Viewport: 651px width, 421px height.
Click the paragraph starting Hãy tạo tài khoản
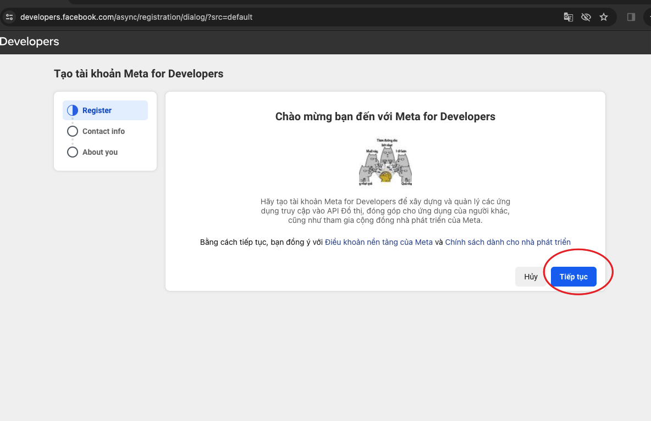pyautogui.click(x=385, y=211)
